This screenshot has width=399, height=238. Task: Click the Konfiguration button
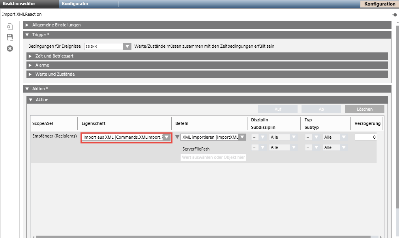click(379, 4)
